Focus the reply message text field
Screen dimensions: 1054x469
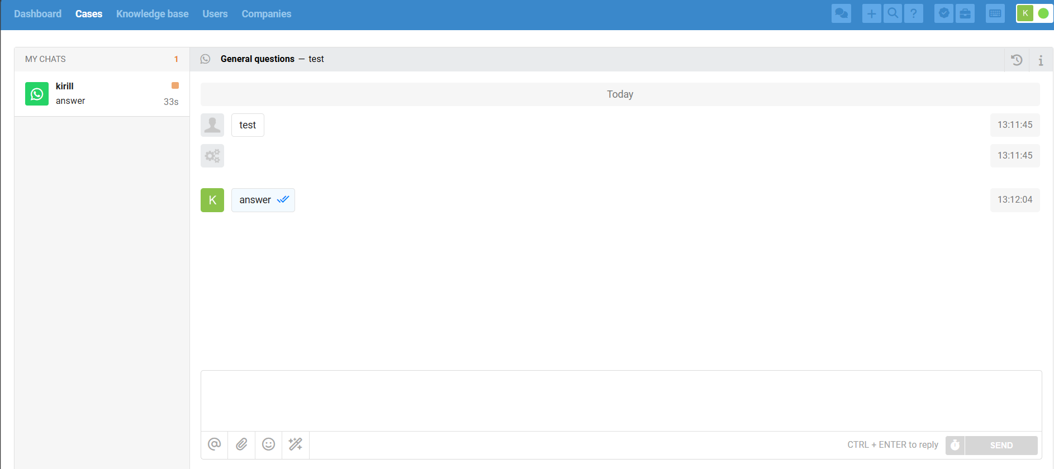[x=620, y=400]
